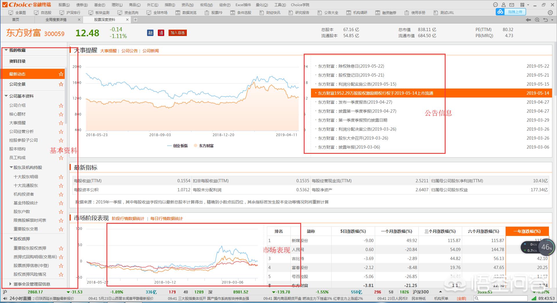
Task: Collapse the 我的收藏 section
Action: [6, 50]
